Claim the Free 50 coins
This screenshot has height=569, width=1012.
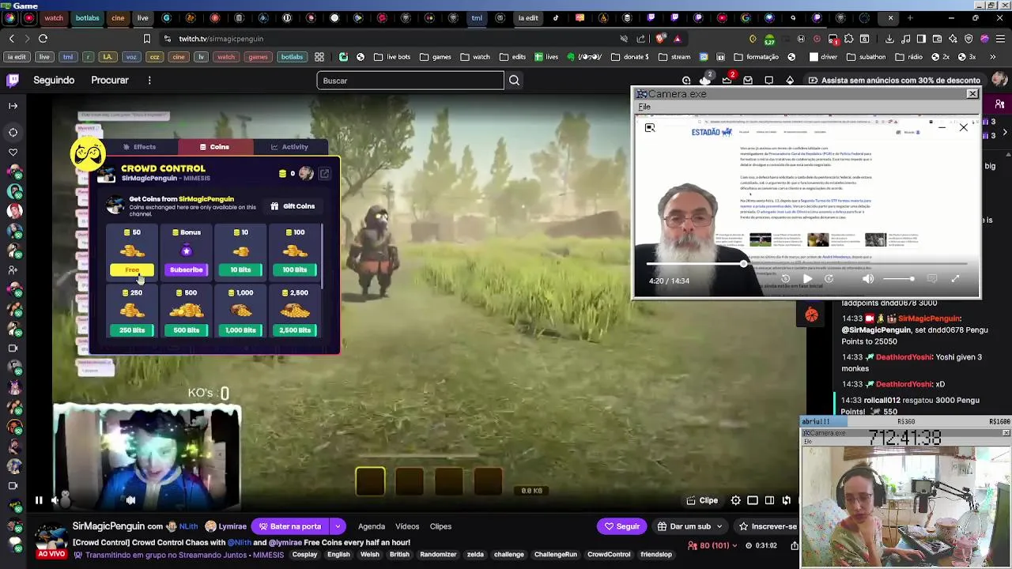pyautogui.click(x=132, y=269)
